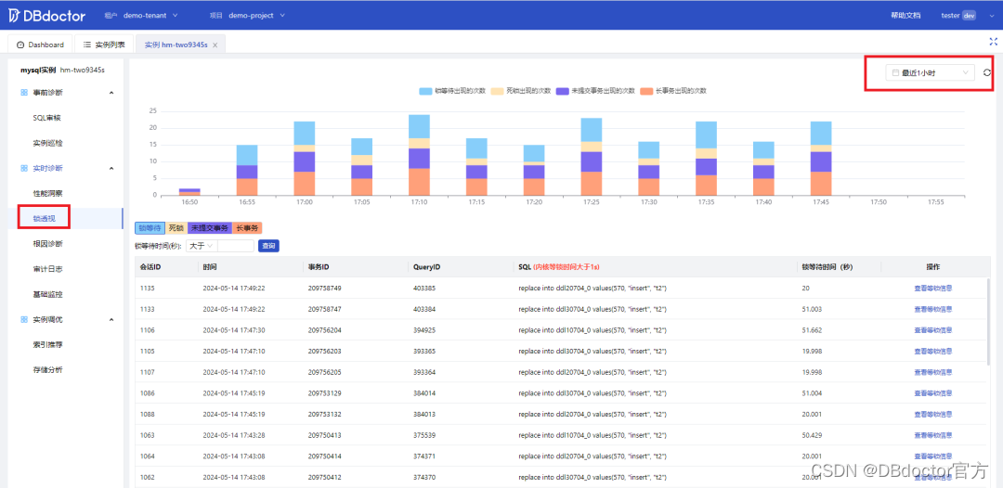This screenshot has height=488, width=1003.
Task: Open the demo-project dropdown
Action: tap(257, 15)
